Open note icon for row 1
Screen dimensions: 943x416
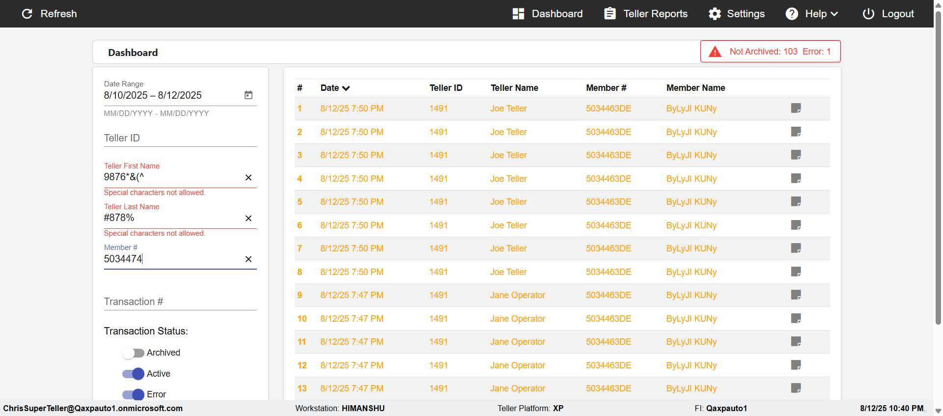pyautogui.click(x=796, y=108)
